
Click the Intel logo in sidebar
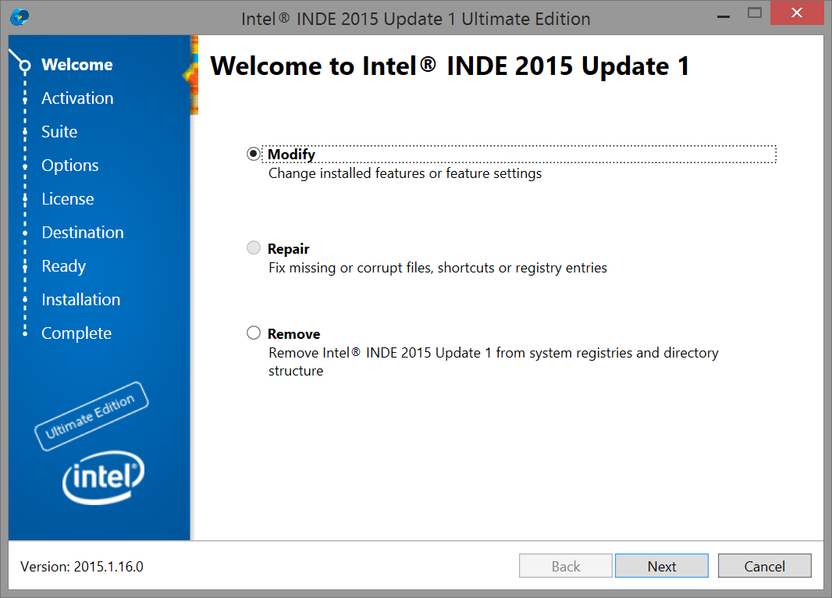[104, 477]
